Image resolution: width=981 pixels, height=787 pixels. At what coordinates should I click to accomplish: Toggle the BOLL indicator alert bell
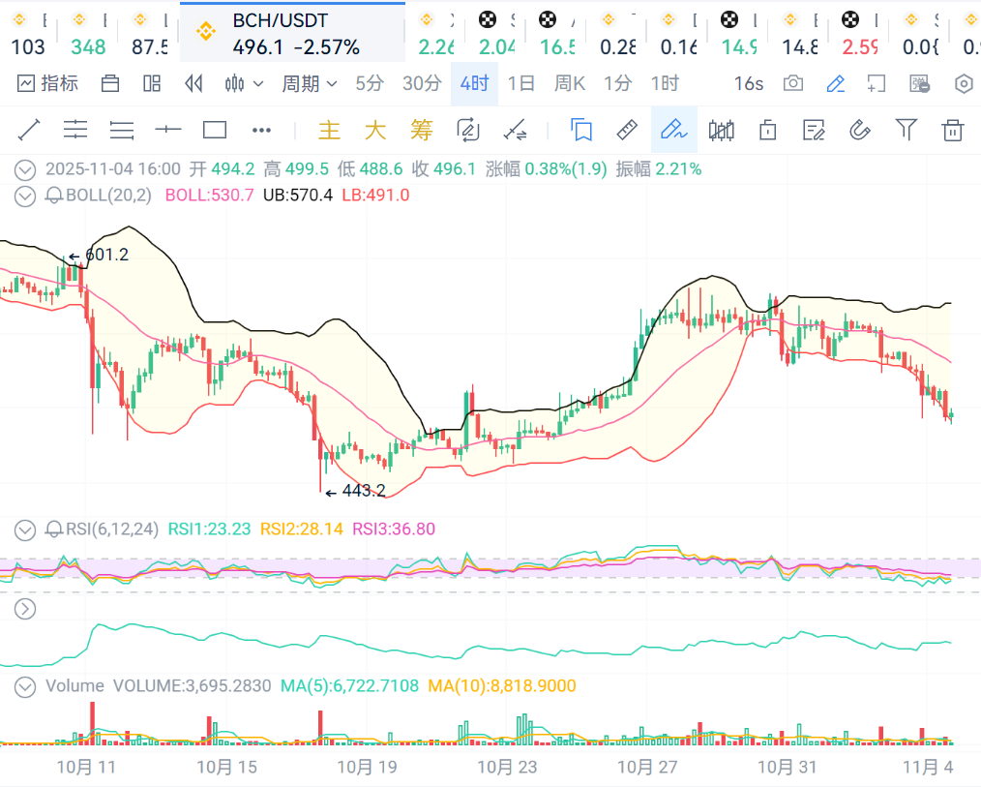[54, 196]
